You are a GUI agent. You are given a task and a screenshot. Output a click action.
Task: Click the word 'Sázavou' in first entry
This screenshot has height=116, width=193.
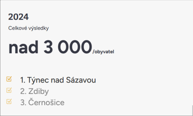81,80
